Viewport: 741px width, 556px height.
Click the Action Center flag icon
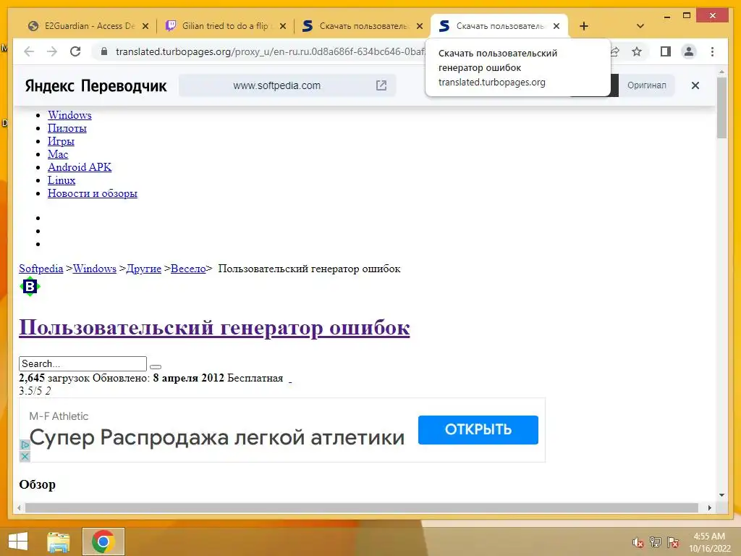click(673, 542)
